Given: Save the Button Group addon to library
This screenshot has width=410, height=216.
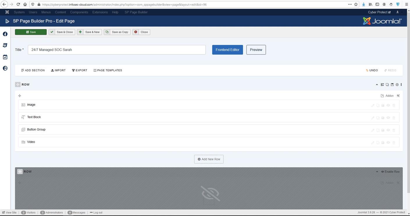Looking at the screenshot, I should click(383, 130).
